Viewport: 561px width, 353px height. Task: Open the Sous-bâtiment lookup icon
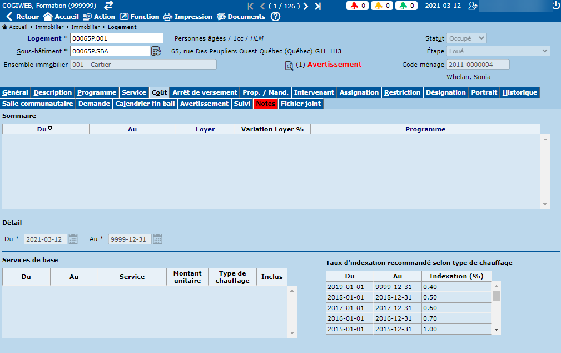156,51
